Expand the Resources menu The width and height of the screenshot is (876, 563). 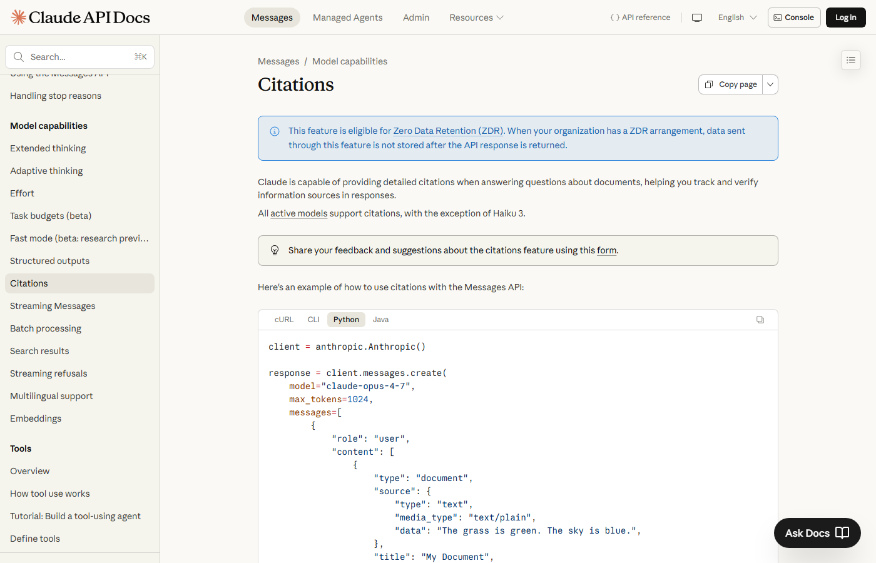pos(476,18)
